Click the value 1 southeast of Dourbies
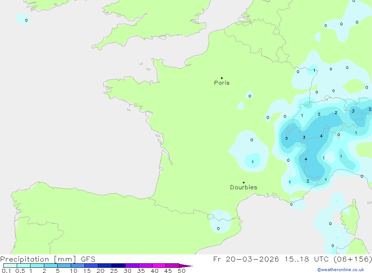This screenshot has width=372, height=273. coord(290,182)
